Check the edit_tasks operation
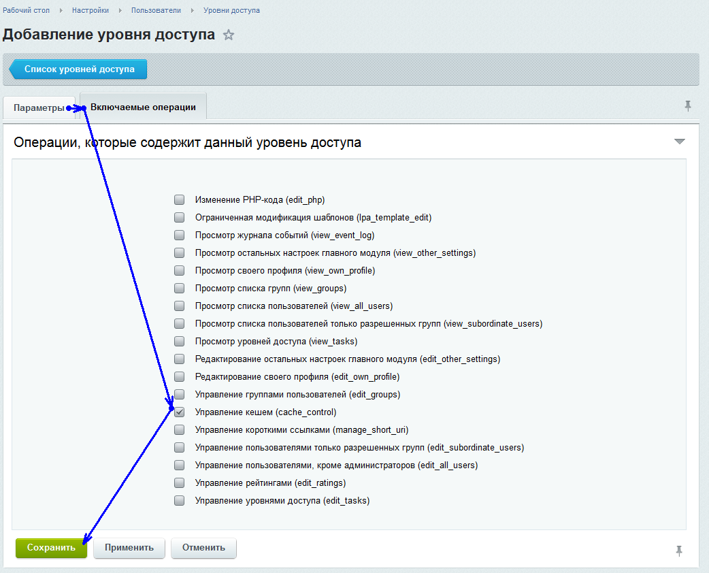709x573 pixels. (x=180, y=501)
